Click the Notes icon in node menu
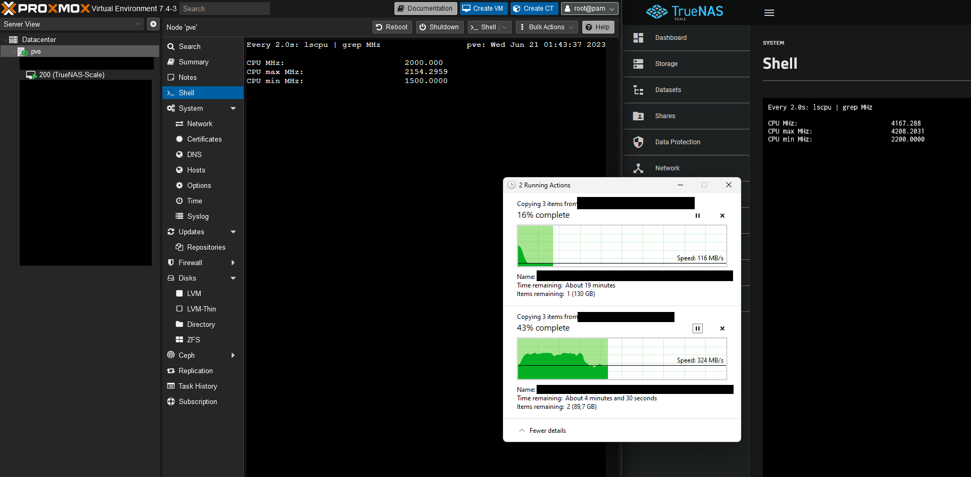 (171, 78)
